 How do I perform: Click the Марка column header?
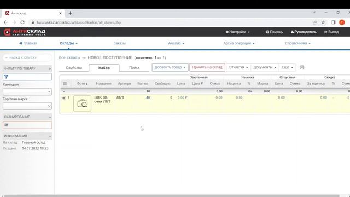(x=262, y=84)
